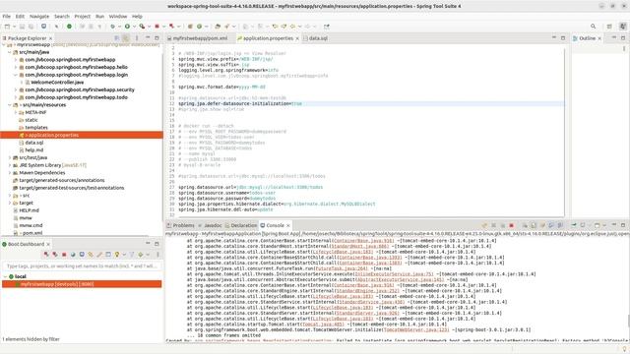Screen dimensions: 630x354
Task: Click the red Terminate icon in Console toolbar
Action: pos(512,225)
